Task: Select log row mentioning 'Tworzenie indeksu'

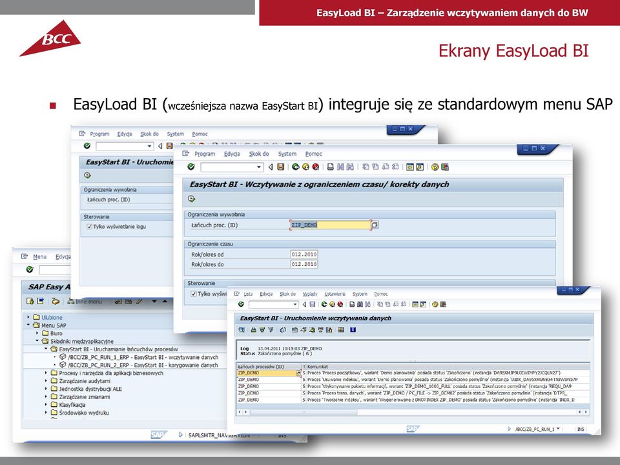Action: (413, 400)
